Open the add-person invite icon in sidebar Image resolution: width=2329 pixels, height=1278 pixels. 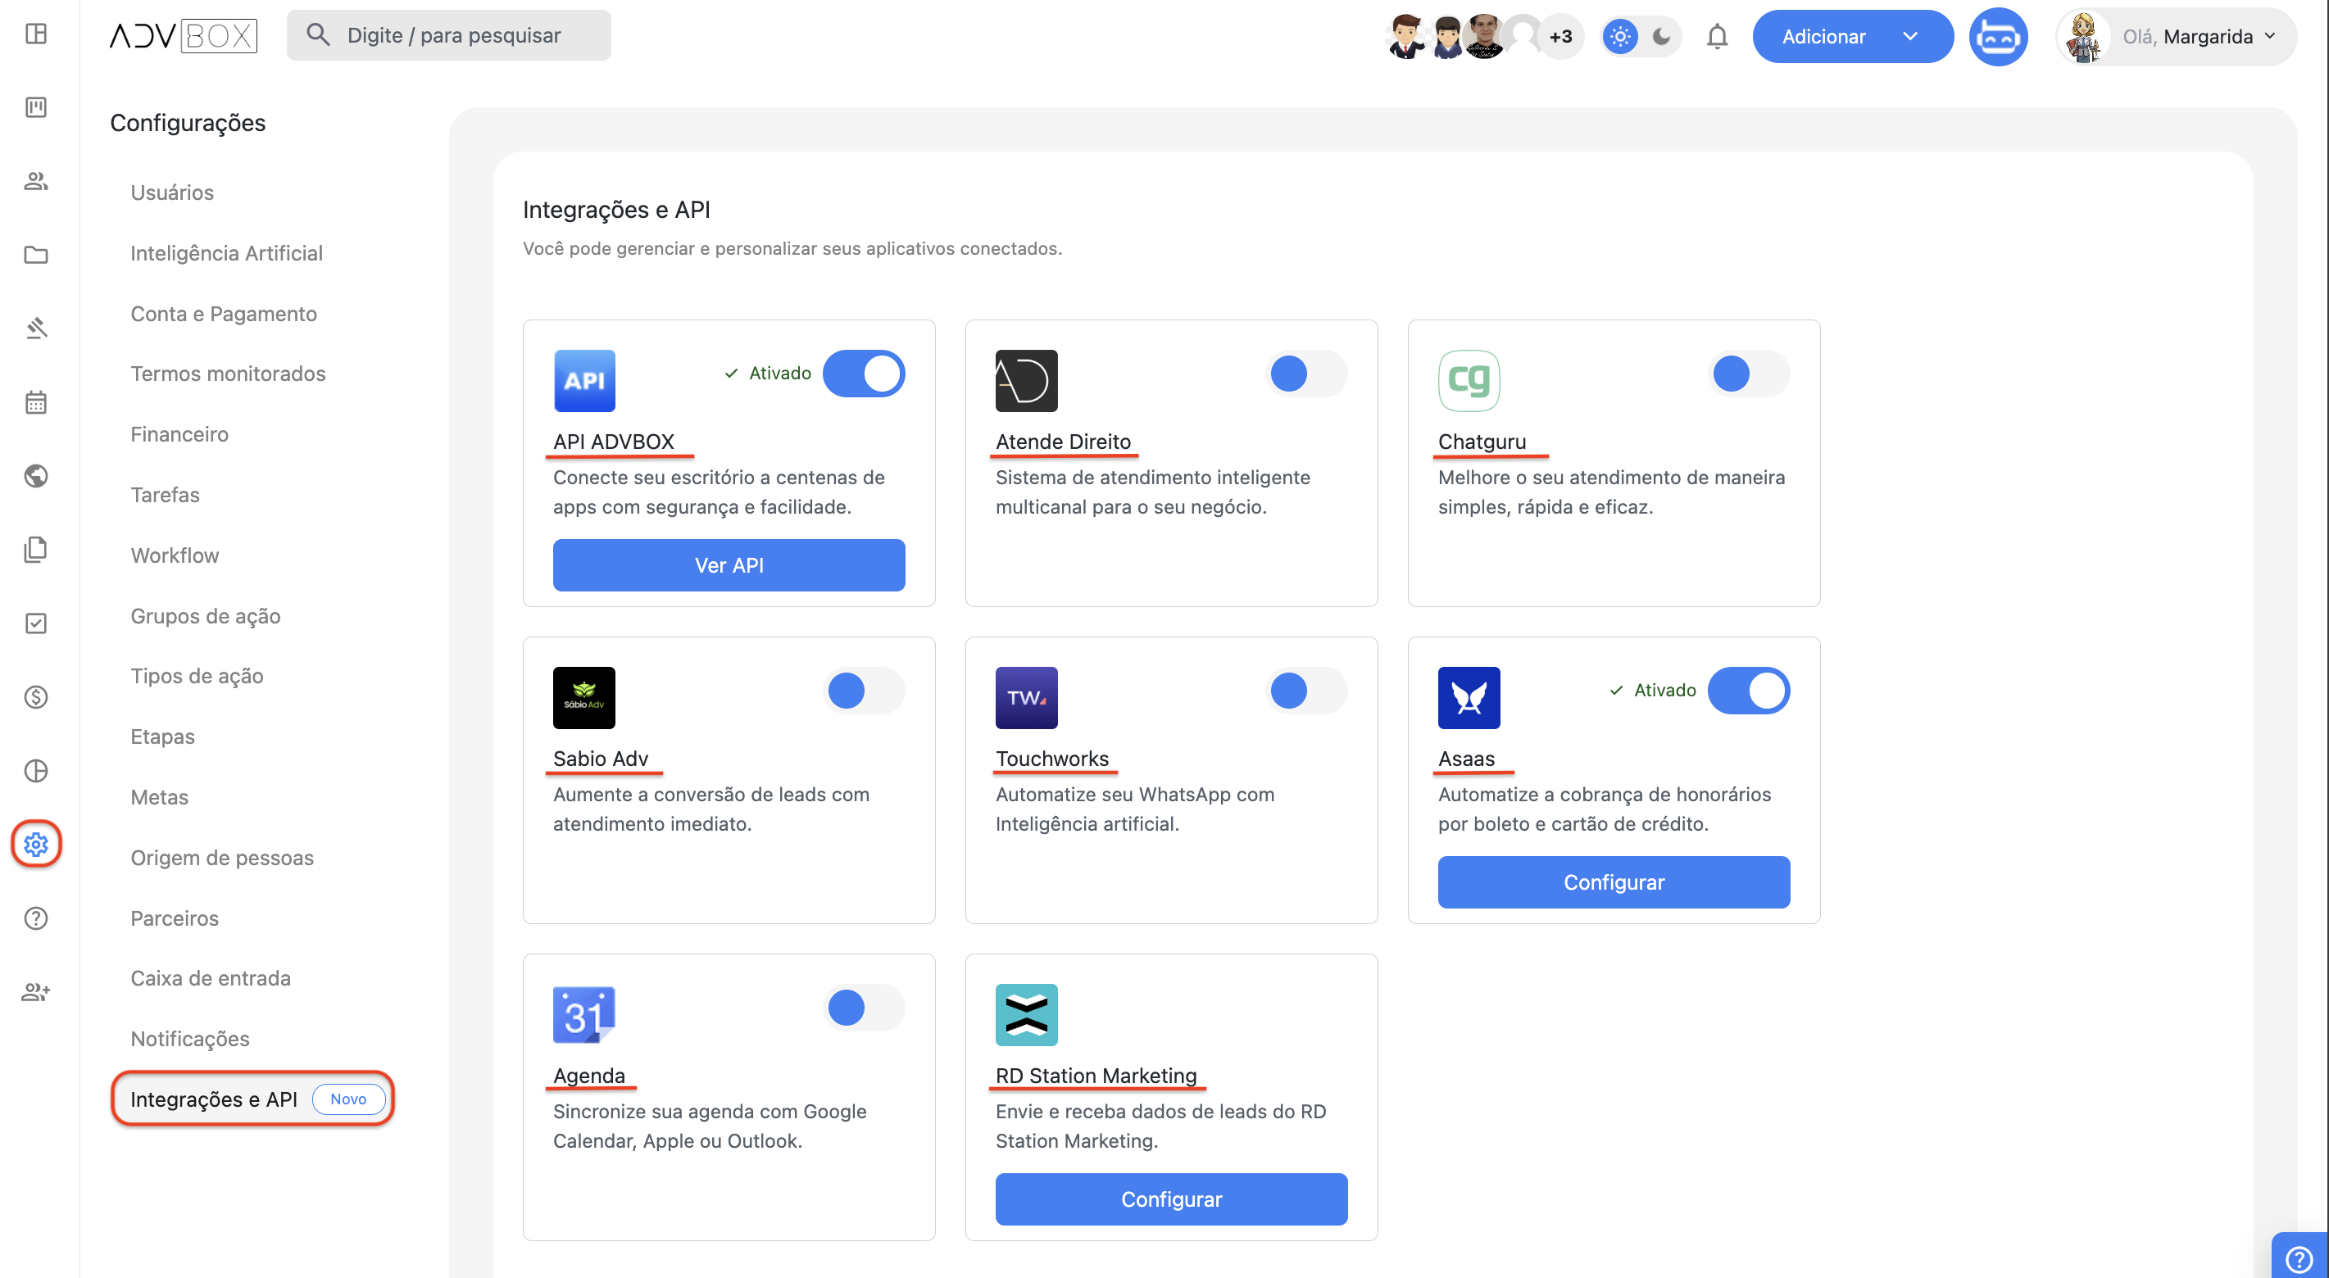36,991
